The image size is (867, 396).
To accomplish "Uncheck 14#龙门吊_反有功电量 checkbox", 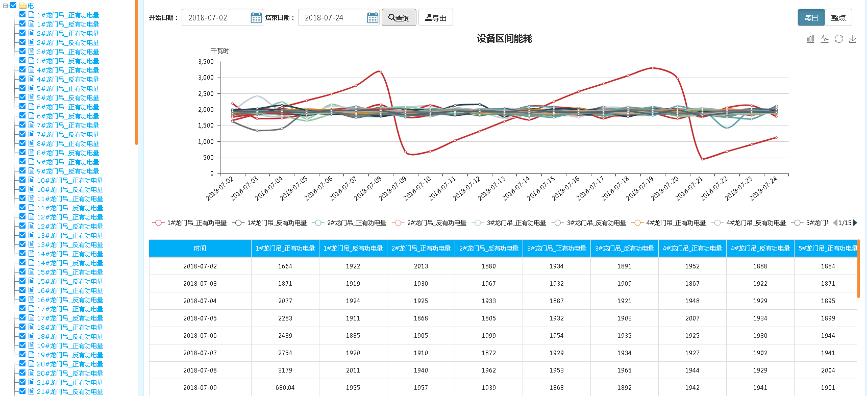I will tap(22, 262).
